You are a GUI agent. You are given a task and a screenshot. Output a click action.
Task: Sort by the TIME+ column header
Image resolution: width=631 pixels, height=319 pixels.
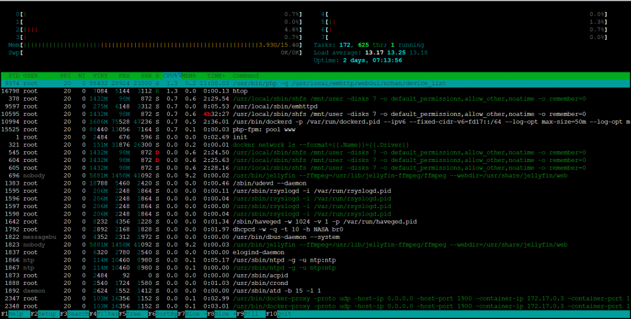[216, 76]
